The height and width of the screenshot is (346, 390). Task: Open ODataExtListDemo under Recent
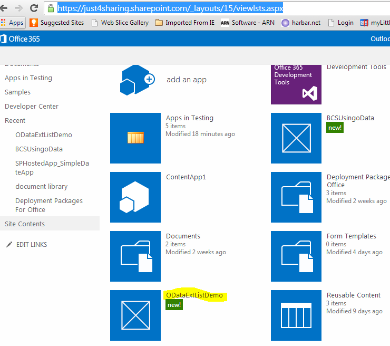[44, 134]
